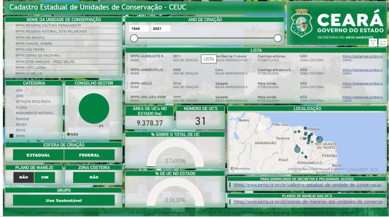Viewport: 389px width, 217px height.
Task: Select NÃO under Plano de Manejo
Action: coord(23,177)
